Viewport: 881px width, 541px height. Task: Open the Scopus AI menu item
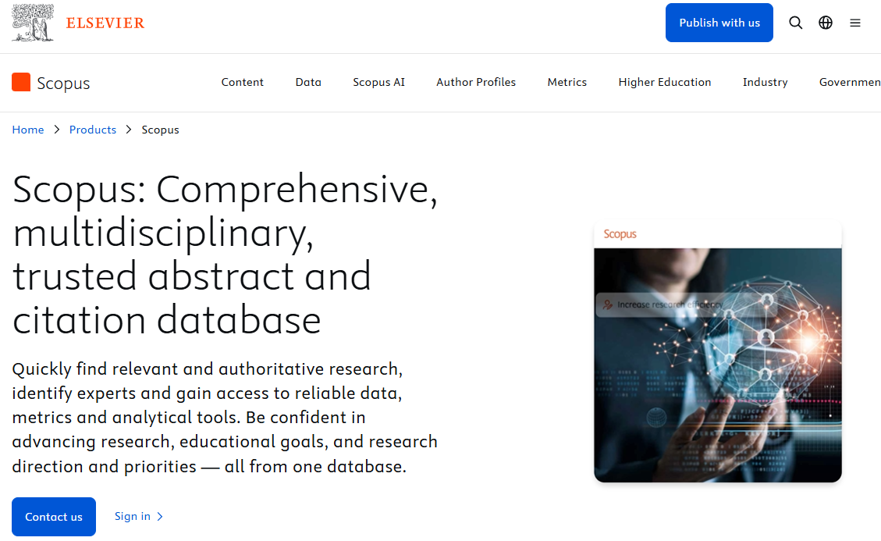pyautogui.click(x=378, y=82)
